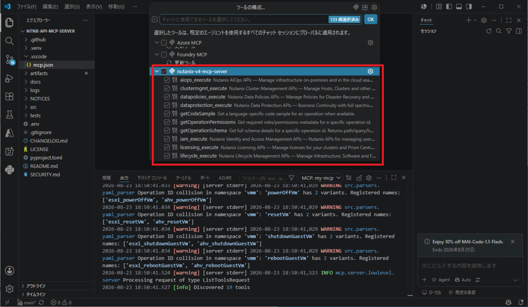Clear the output panel

pos(349,178)
